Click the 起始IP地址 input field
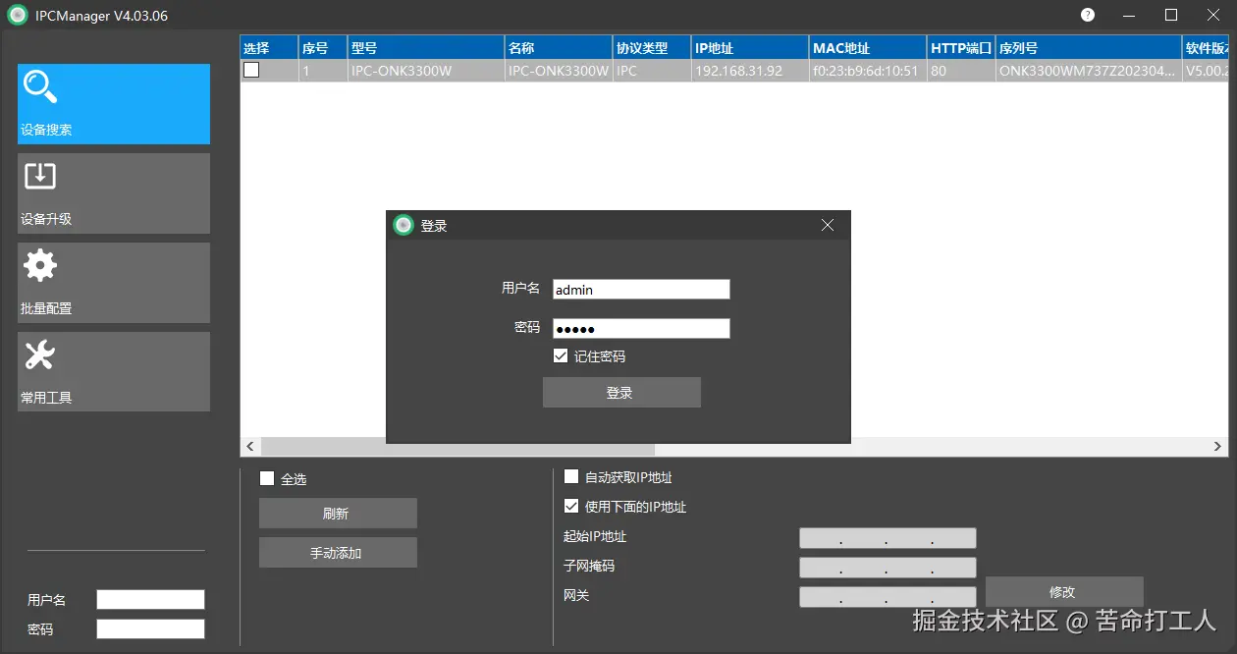The height and width of the screenshot is (654, 1237). [x=887, y=538]
